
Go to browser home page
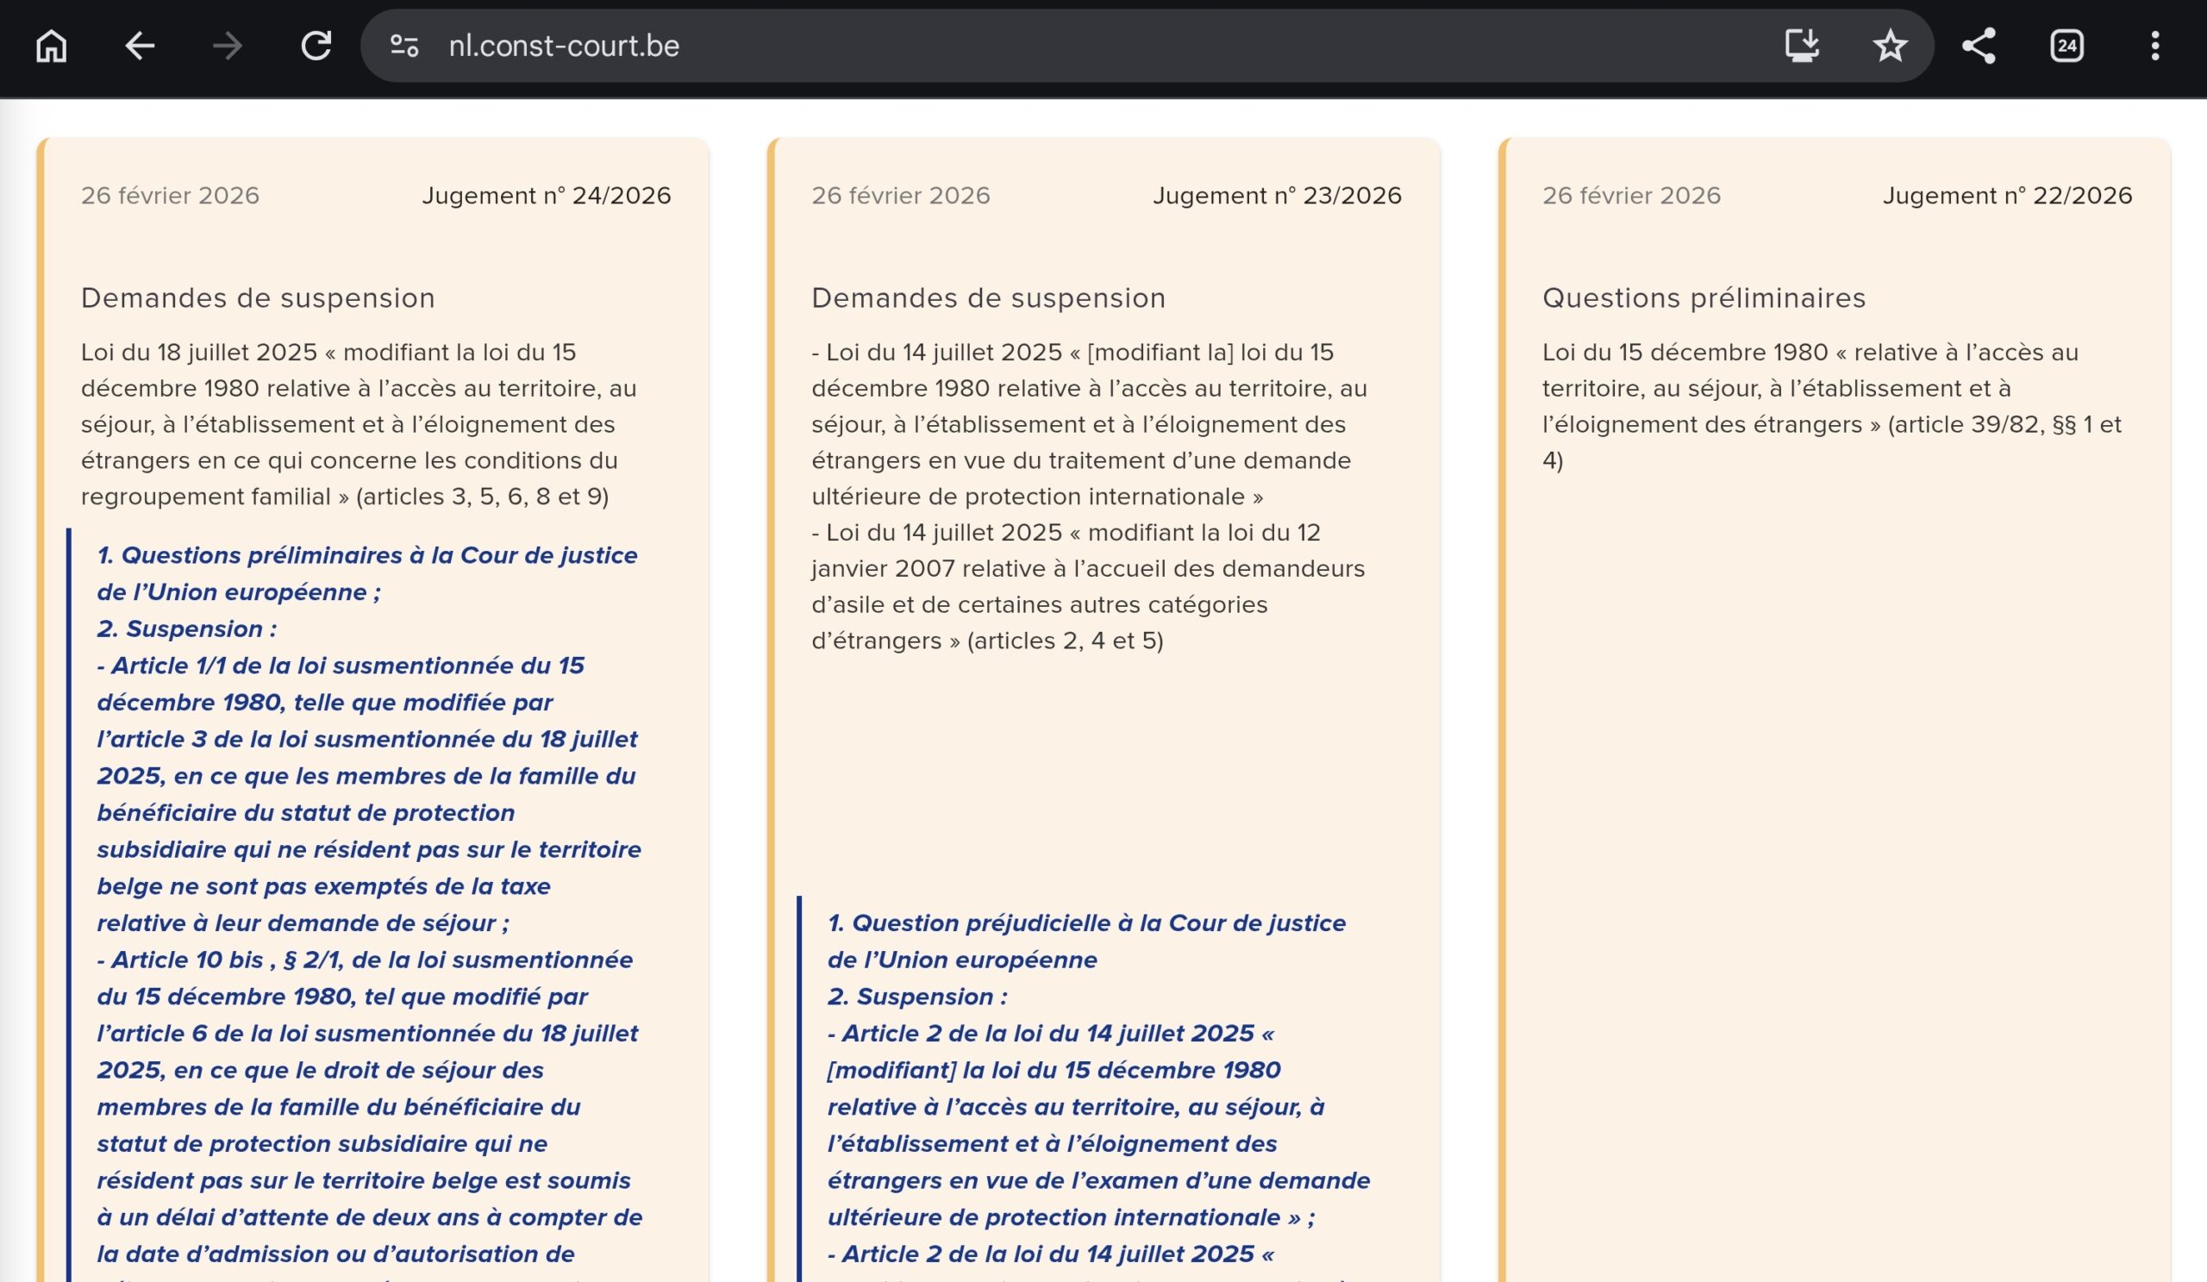tap(51, 46)
